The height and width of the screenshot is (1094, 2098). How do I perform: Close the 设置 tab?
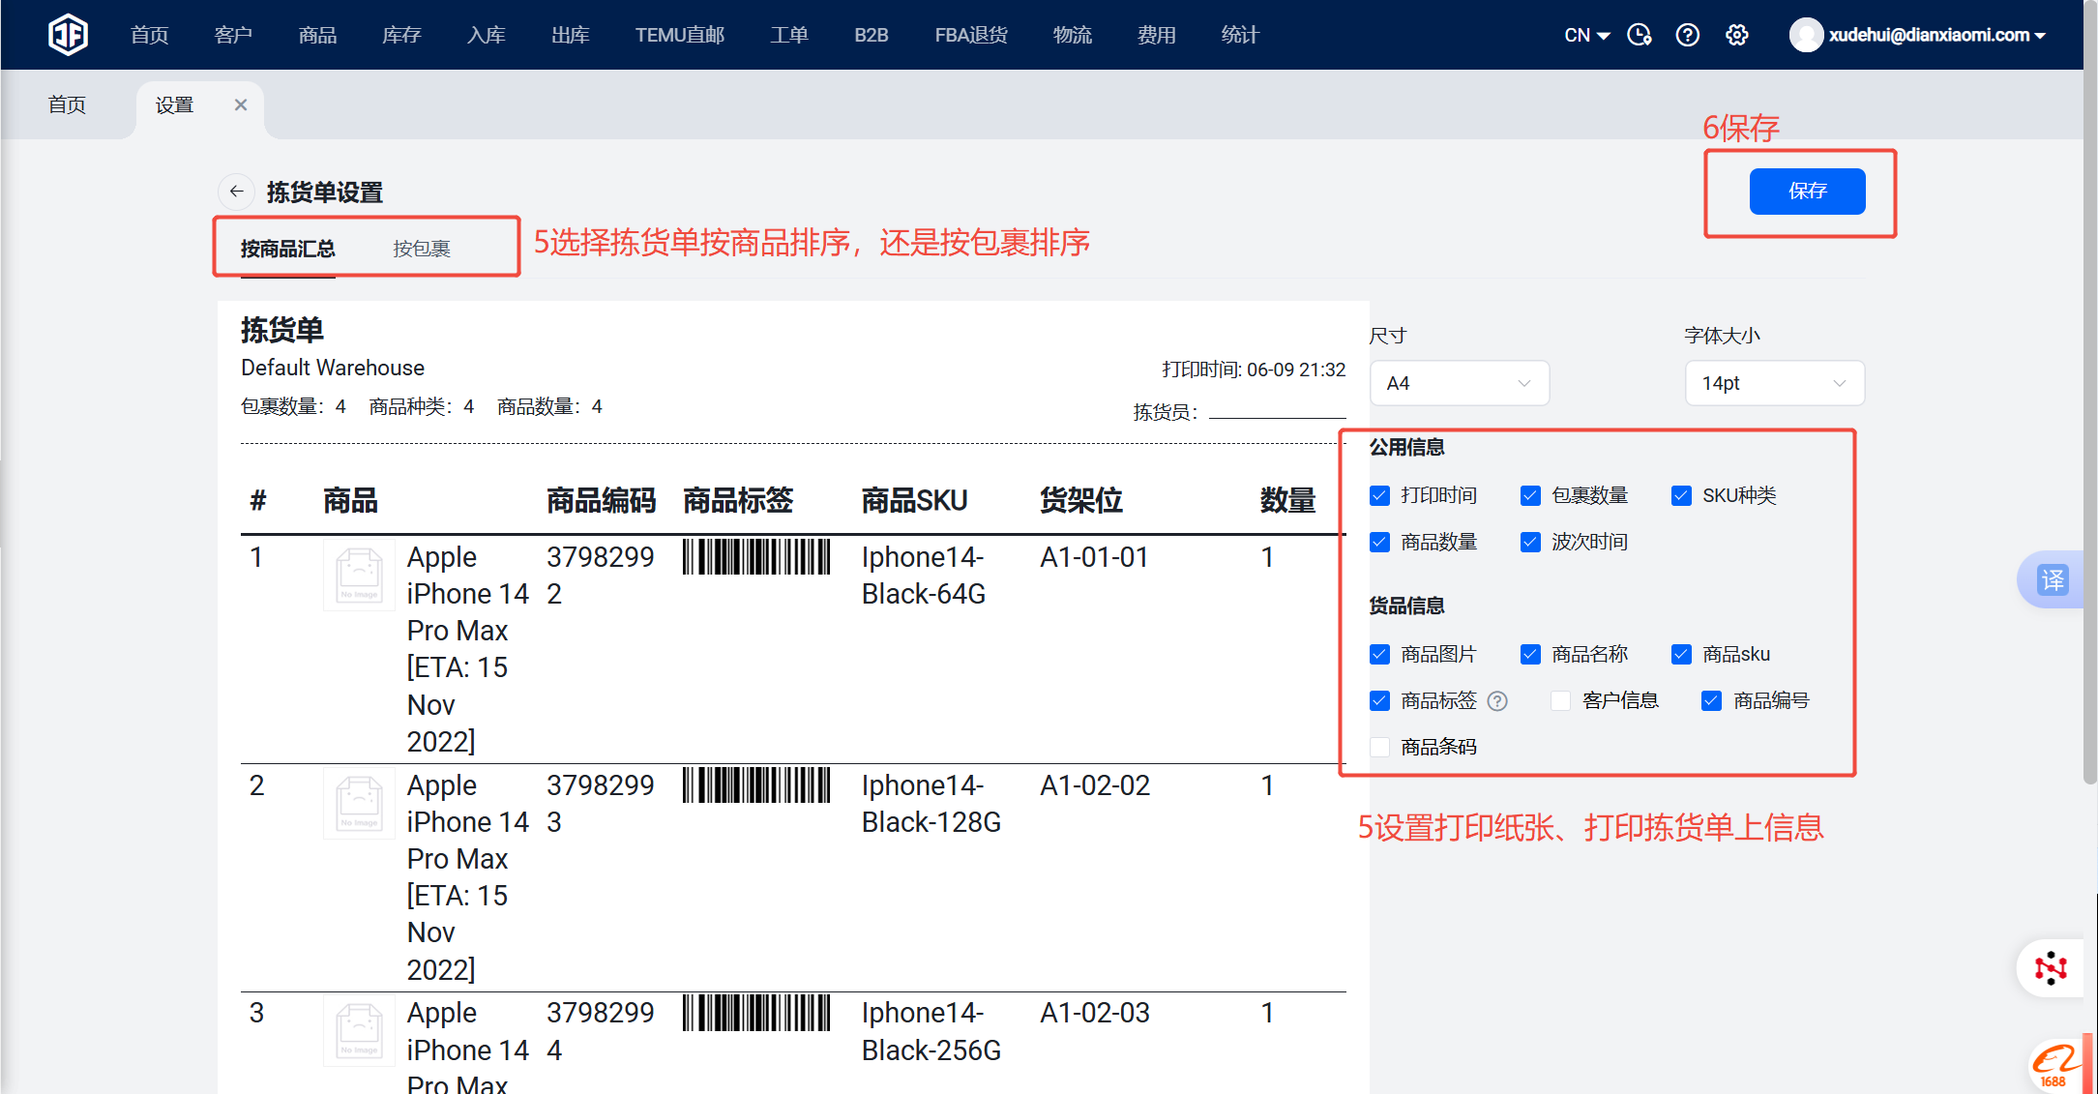click(241, 104)
